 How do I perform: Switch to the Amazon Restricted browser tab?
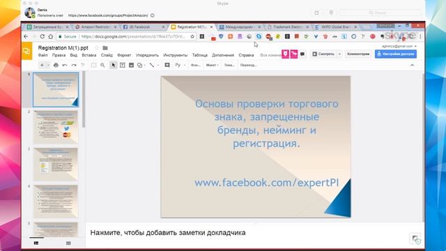coord(95,27)
